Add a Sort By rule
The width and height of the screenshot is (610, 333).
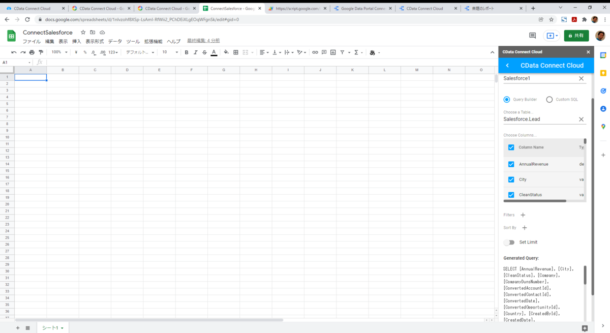coord(525,228)
